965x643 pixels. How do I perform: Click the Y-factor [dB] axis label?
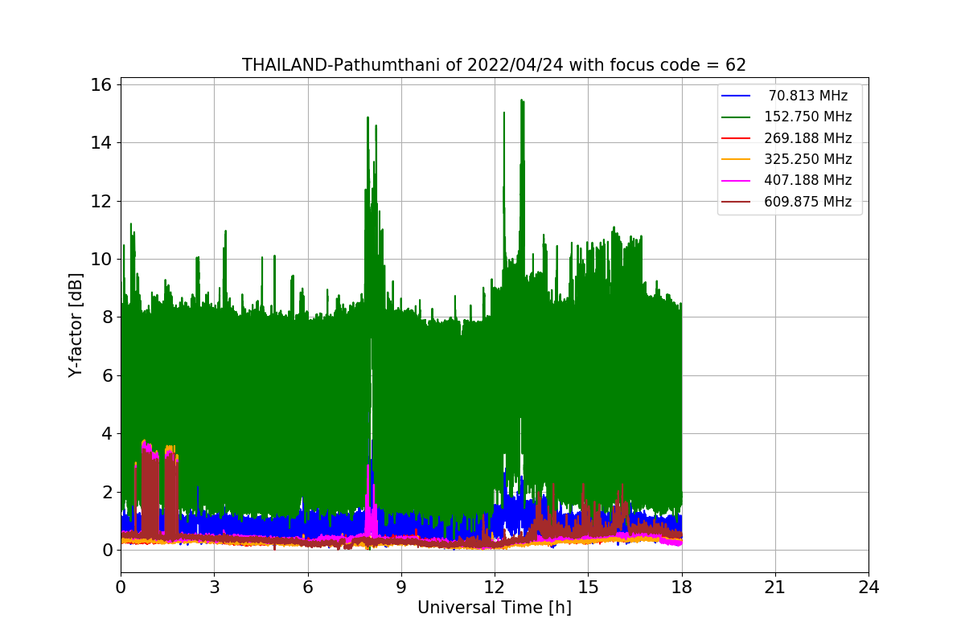click(x=76, y=325)
